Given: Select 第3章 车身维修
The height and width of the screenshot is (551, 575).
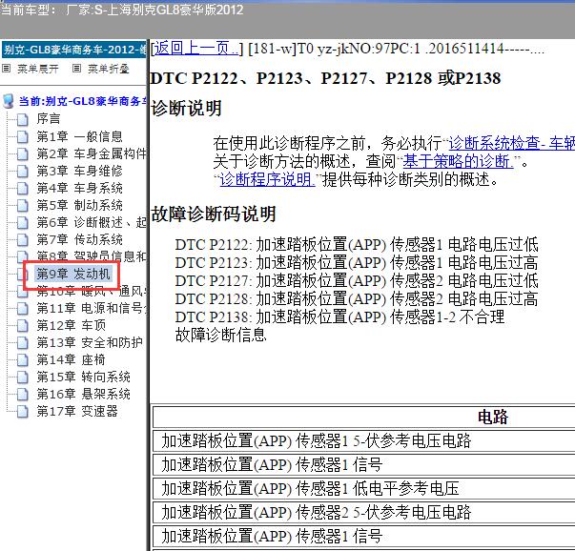Looking at the screenshot, I should coord(79,171).
